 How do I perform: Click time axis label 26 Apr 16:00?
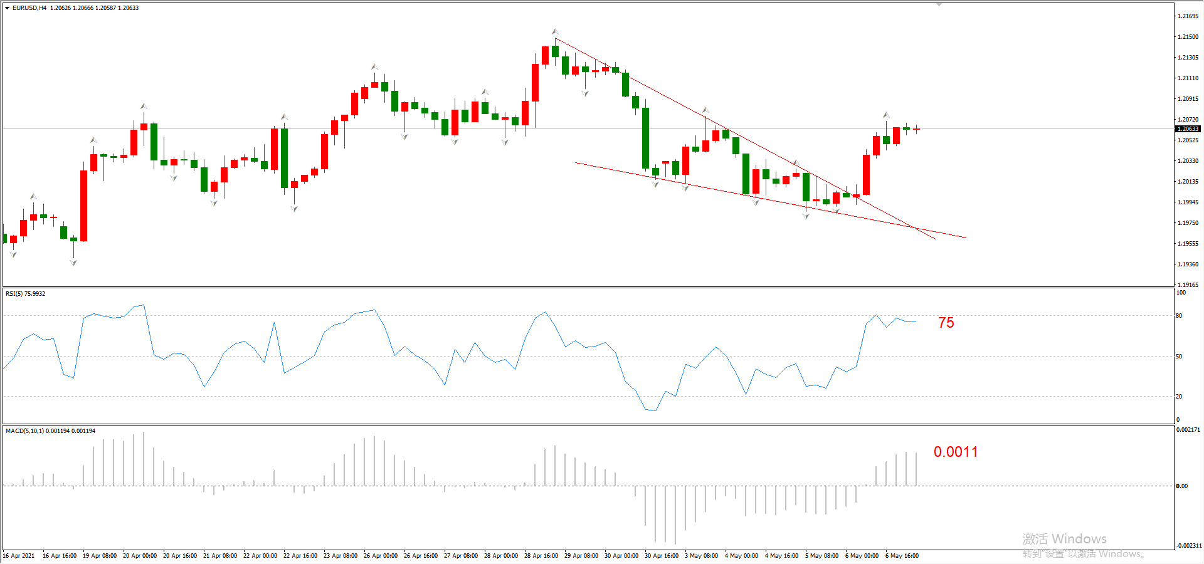click(421, 556)
